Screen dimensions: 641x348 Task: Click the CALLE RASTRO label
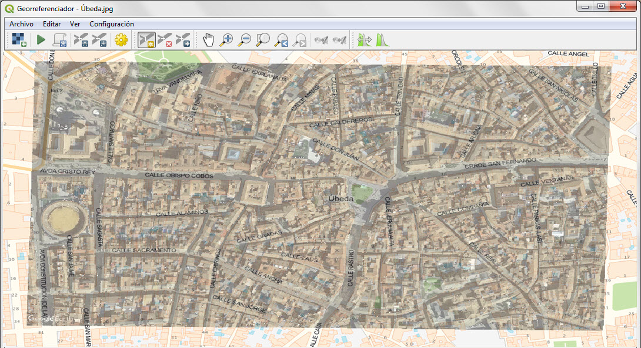(x=350, y=268)
